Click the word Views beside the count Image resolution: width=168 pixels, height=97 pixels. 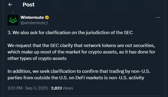(x=68, y=88)
